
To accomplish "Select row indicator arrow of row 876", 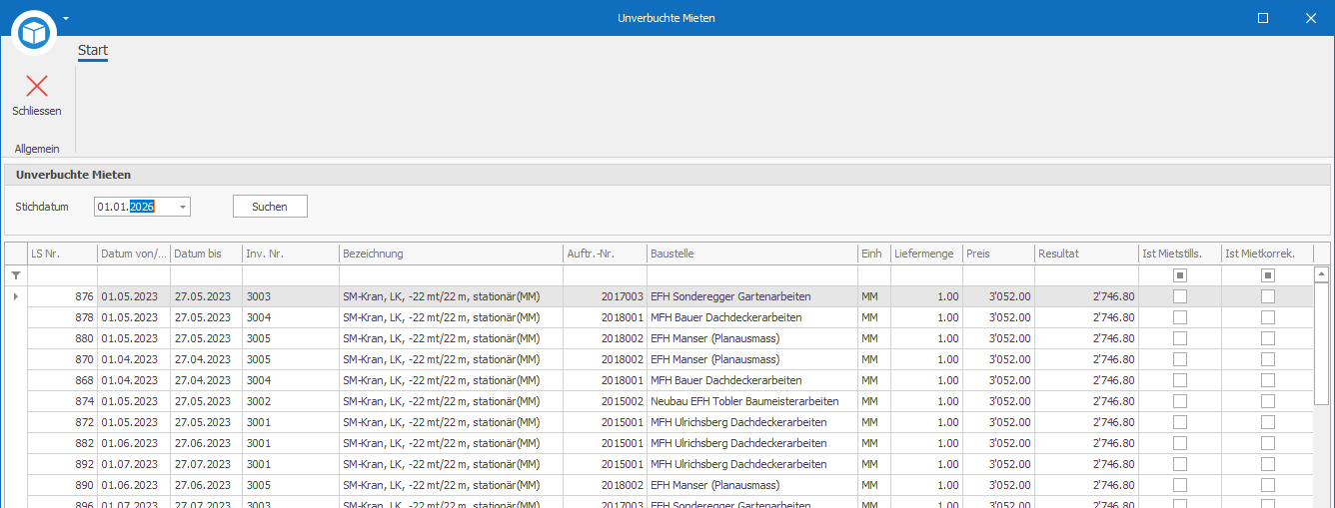I will click(15, 296).
